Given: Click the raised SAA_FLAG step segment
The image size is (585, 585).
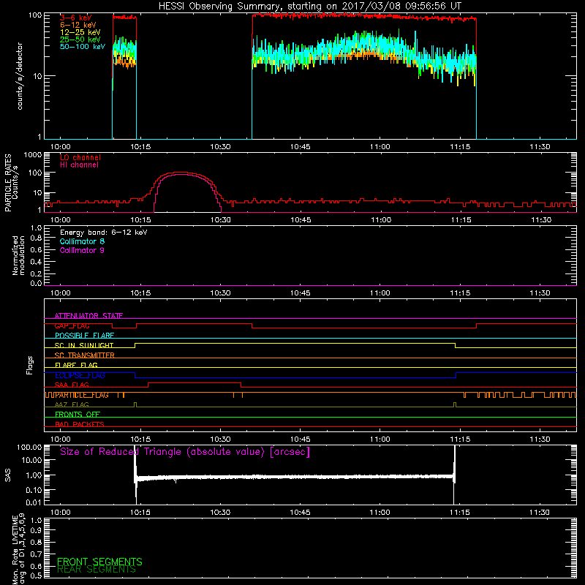Looking at the screenshot, I should [195, 382].
